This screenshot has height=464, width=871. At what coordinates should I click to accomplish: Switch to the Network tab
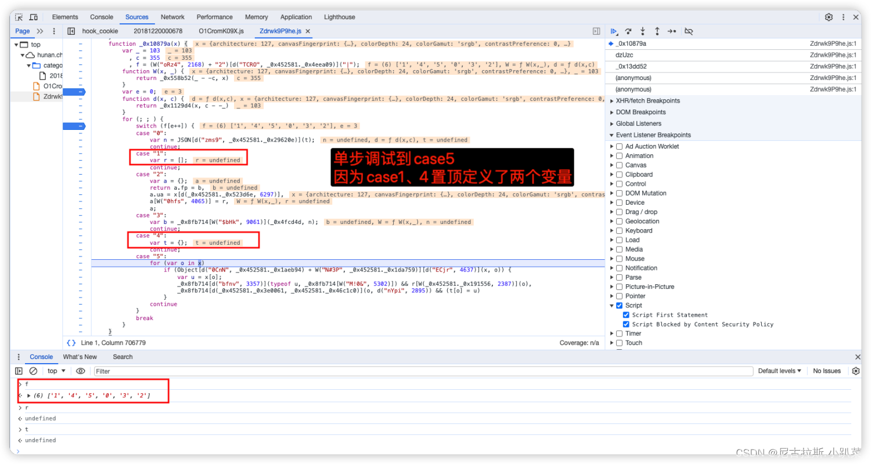pyautogui.click(x=172, y=17)
